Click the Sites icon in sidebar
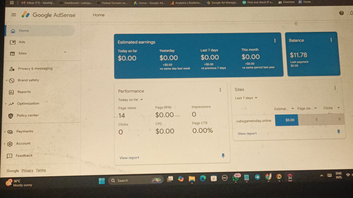 coord(12,54)
